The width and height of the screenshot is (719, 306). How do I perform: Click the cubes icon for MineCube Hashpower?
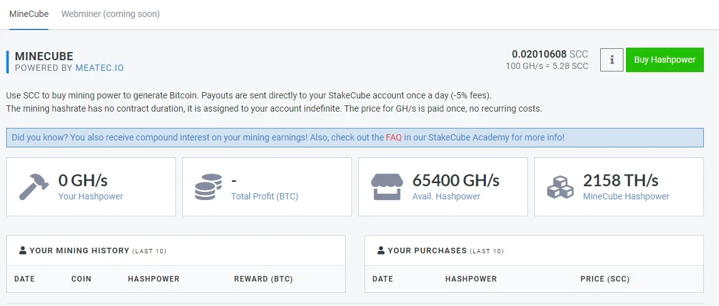[x=561, y=187]
